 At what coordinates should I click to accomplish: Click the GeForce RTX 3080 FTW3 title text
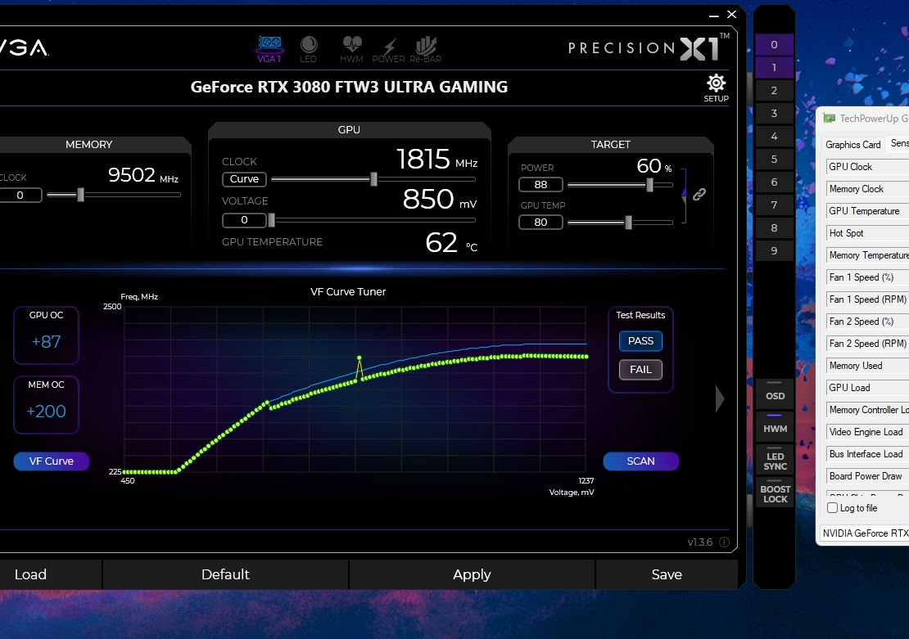(349, 87)
